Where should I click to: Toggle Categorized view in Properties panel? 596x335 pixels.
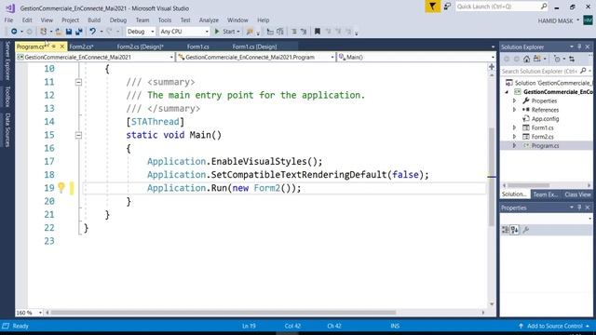505,230
